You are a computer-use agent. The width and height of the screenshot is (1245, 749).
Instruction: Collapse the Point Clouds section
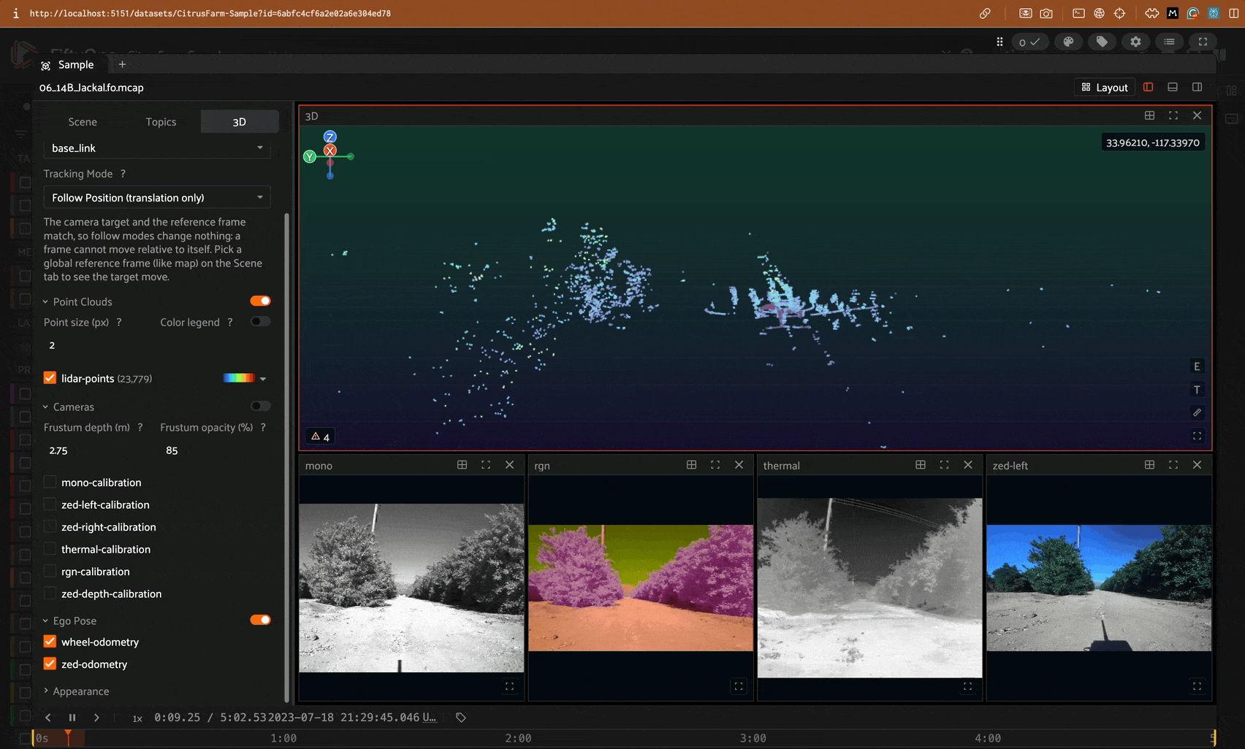tap(45, 301)
